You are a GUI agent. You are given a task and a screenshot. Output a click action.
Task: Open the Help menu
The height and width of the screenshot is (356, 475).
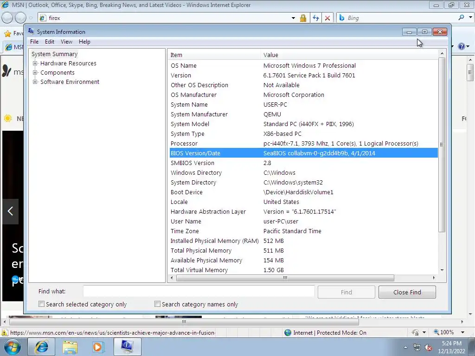pos(84,42)
